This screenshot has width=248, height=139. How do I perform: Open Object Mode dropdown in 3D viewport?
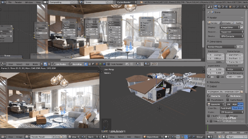click(153, 137)
